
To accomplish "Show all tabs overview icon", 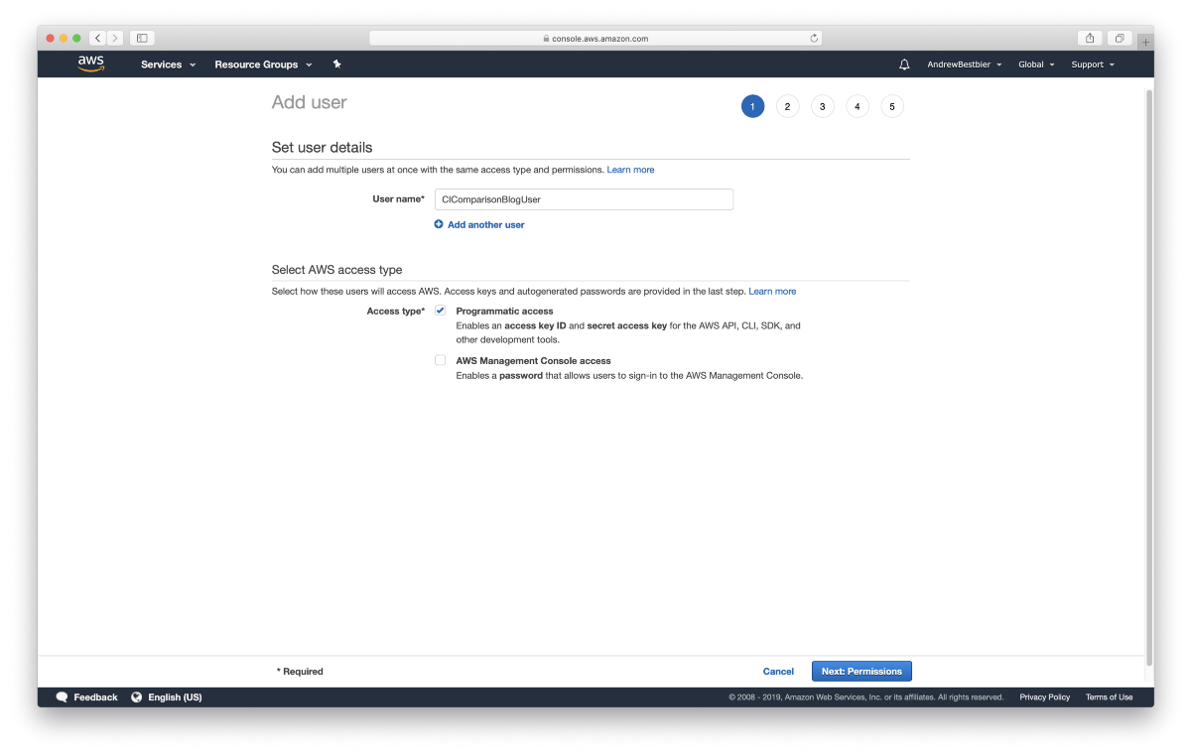I will (x=1119, y=38).
